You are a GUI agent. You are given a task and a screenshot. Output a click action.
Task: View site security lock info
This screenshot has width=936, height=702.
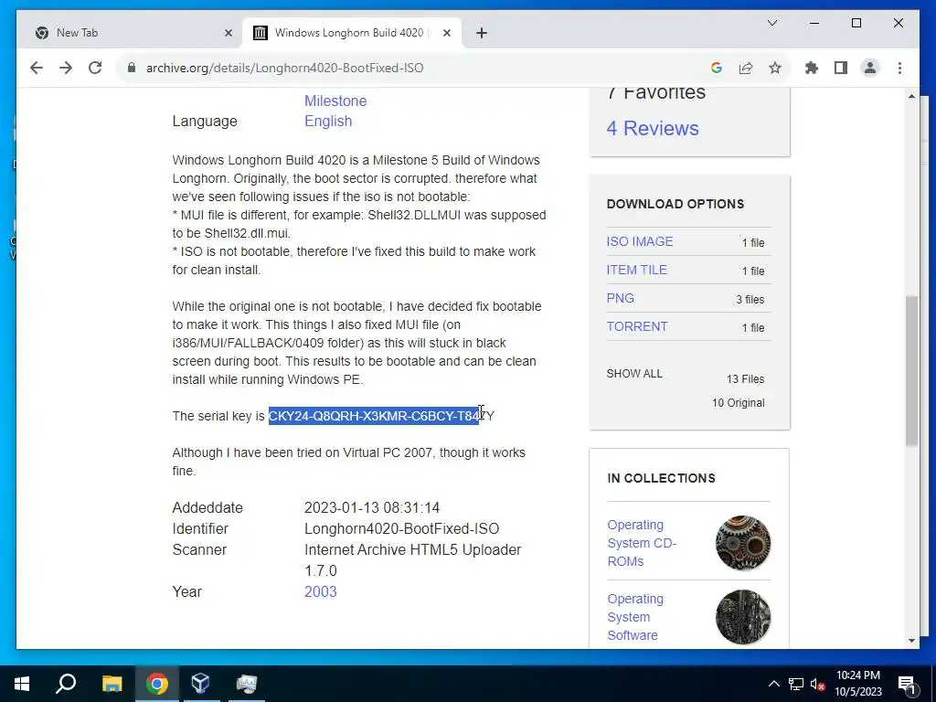pos(132,68)
